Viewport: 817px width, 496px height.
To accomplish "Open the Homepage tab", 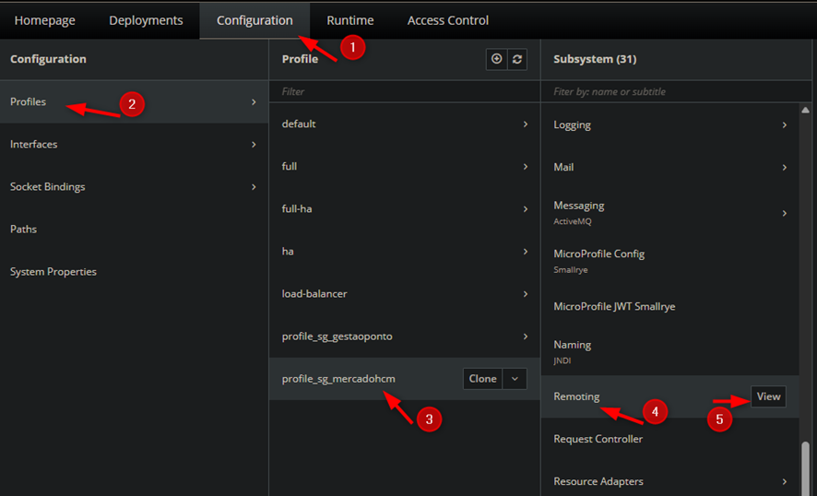I will pyautogui.click(x=44, y=20).
